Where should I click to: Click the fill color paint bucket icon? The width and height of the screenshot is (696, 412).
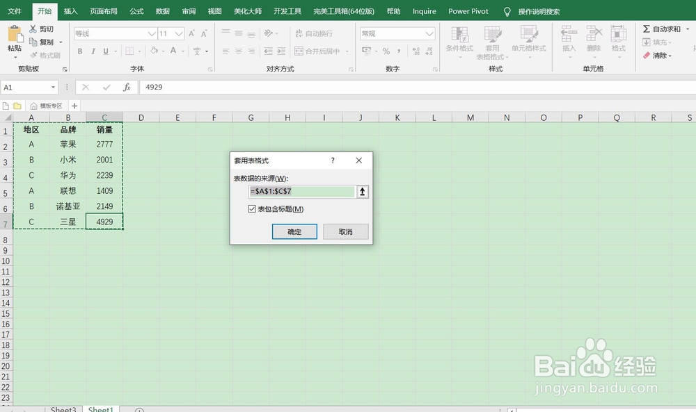(155, 51)
